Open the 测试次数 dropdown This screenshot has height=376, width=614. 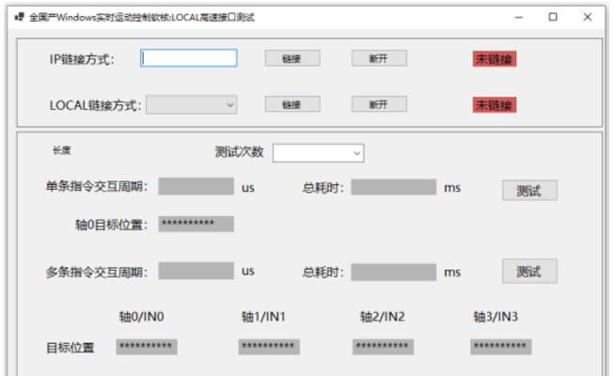pos(318,152)
